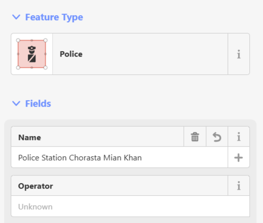
Task: Click the Operator field label
Action: pos(35,186)
